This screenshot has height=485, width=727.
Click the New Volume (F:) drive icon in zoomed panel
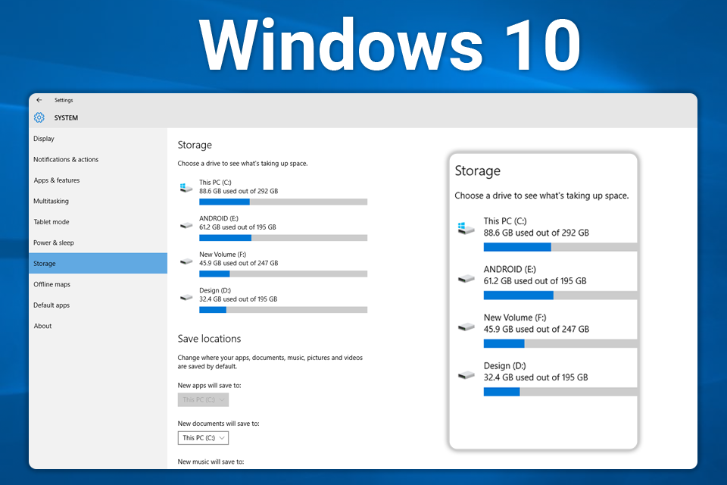[x=466, y=327]
